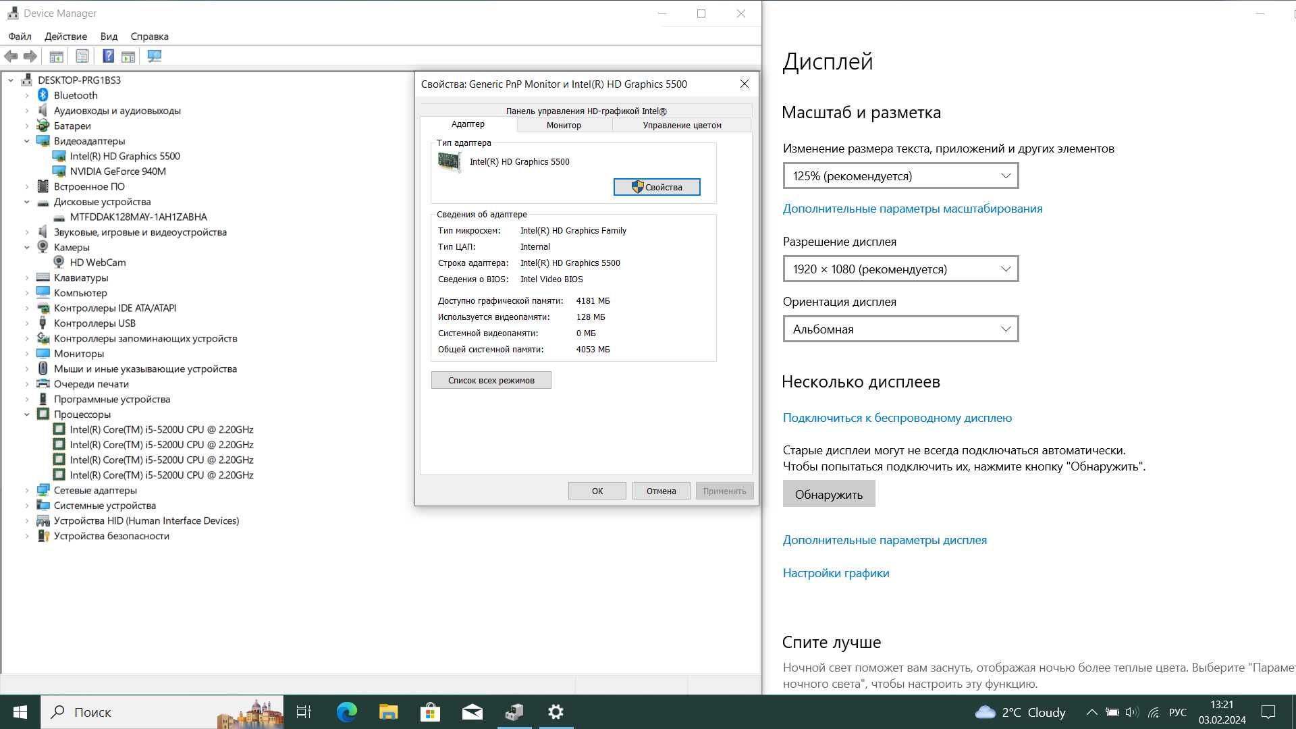Show hidden tray icons chevron
1296x729 pixels.
1091,712
